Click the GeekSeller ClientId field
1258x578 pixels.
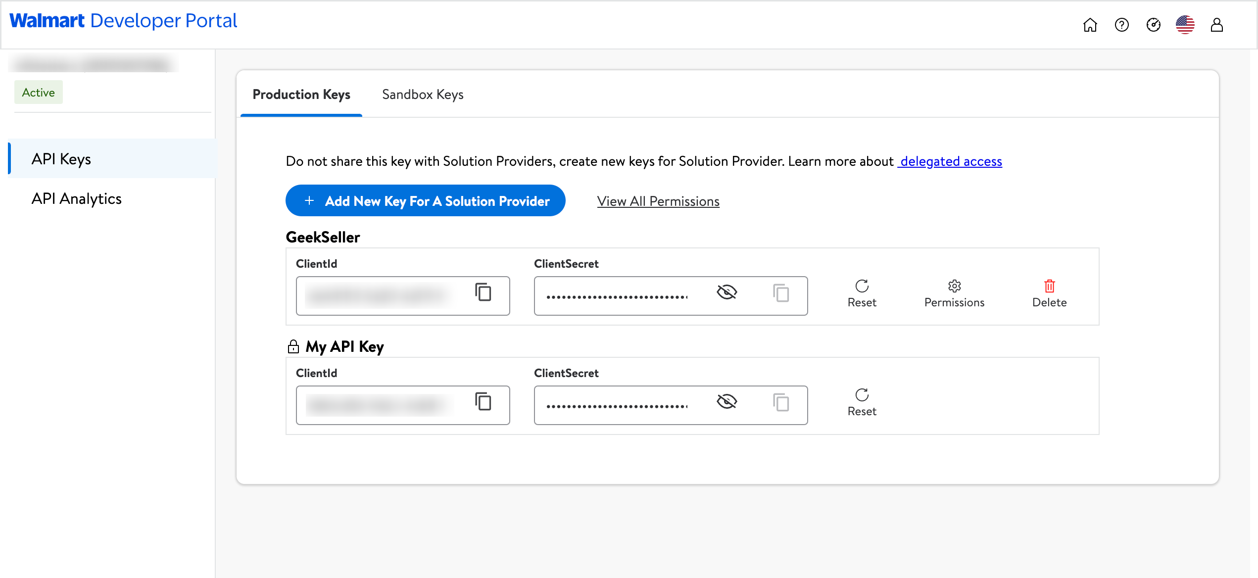[x=403, y=296]
